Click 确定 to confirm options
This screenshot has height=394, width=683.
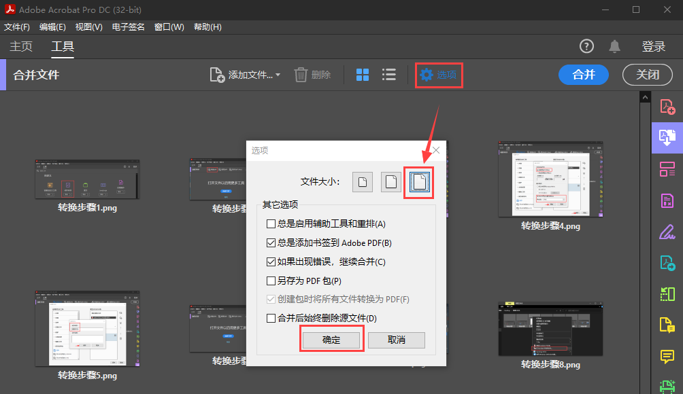coord(331,340)
